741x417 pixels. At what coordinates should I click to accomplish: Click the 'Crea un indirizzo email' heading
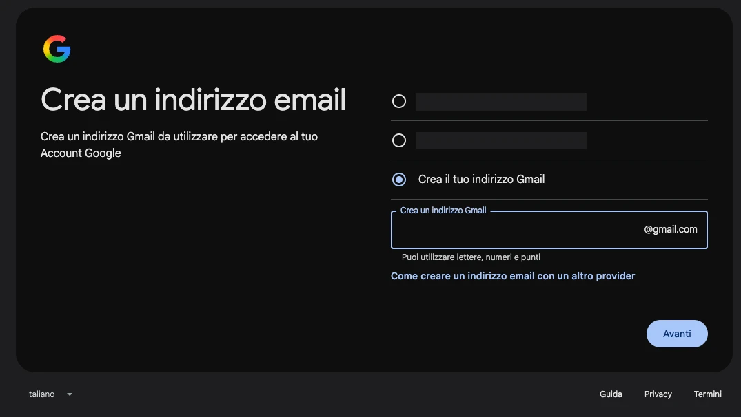(x=193, y=100)
